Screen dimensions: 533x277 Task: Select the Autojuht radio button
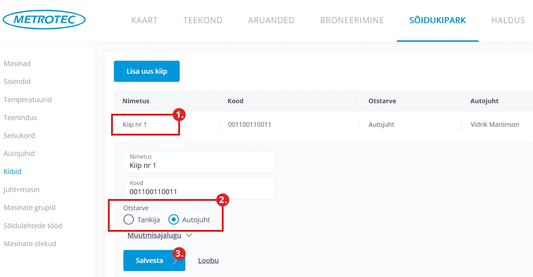(174, 219)
